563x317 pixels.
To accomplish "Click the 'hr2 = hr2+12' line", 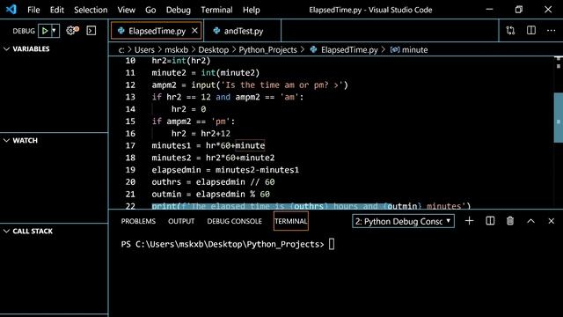I will tap(201, 134).
